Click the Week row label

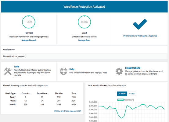[13, 101]
